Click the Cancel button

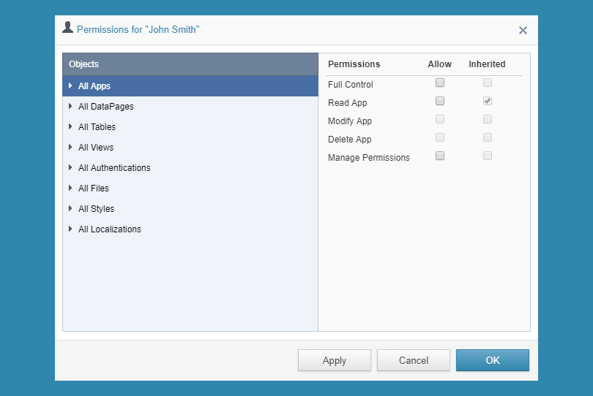(x=414, y=360)
